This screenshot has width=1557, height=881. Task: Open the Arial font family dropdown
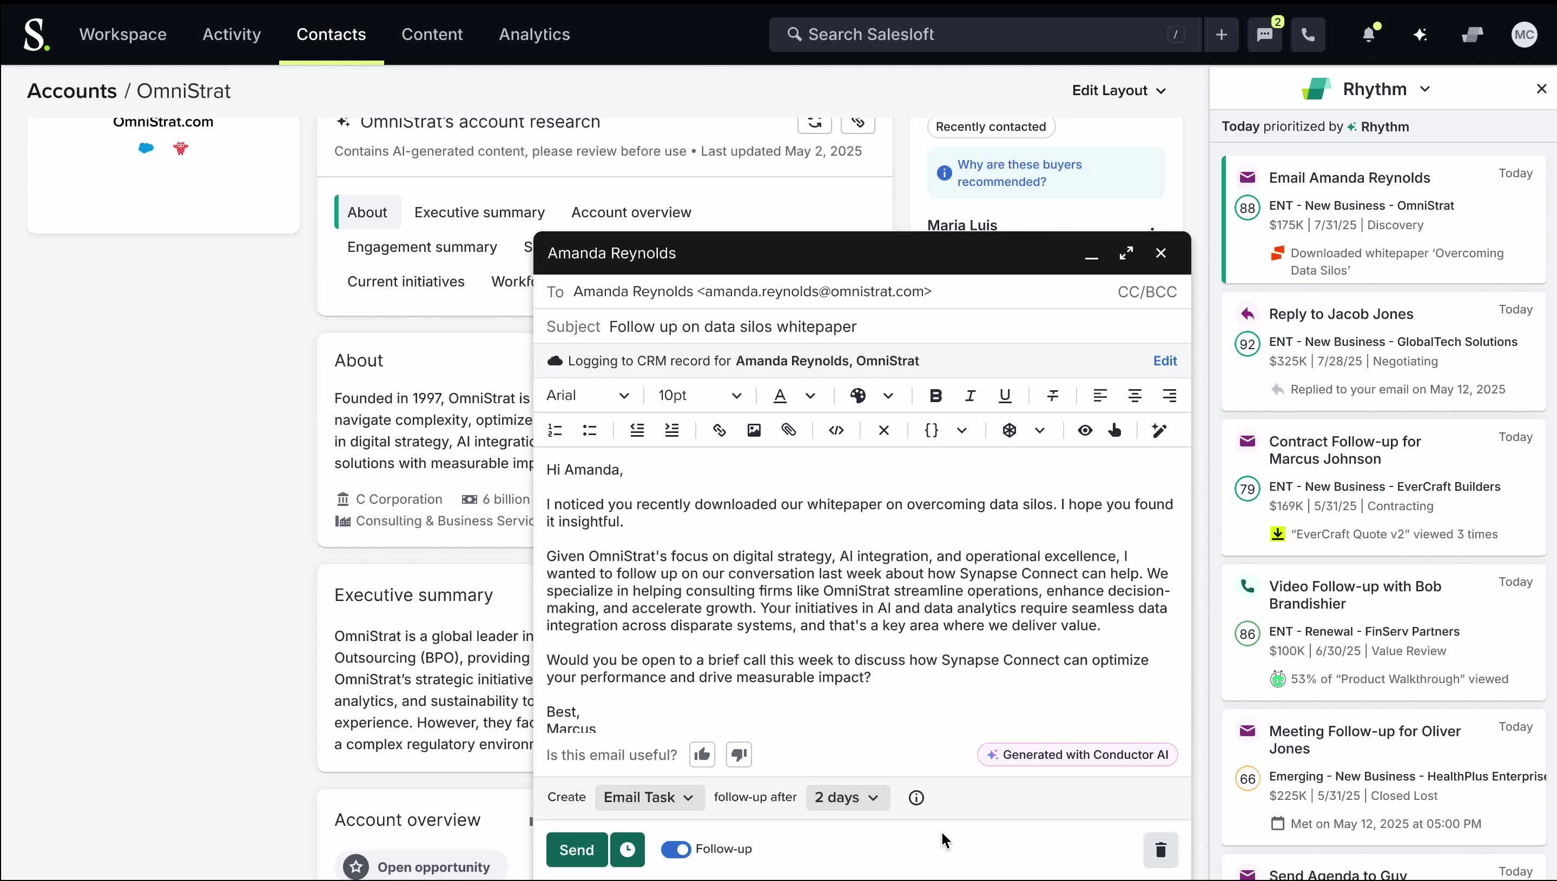(x=588, y=396)
